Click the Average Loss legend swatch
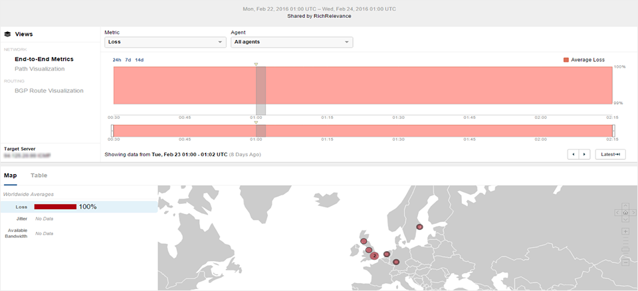 tap(566, 60)
